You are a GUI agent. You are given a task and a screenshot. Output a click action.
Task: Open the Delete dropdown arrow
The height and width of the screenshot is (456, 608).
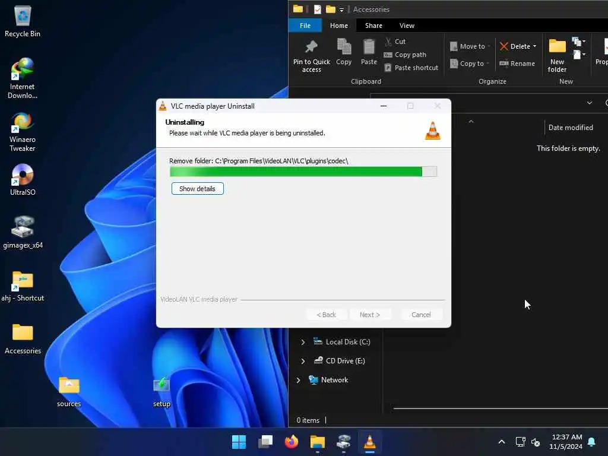coord(535,46)
